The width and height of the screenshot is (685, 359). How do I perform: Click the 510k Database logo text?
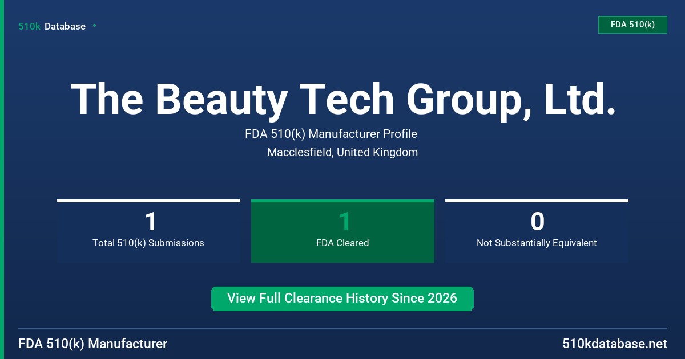point(52,26)
